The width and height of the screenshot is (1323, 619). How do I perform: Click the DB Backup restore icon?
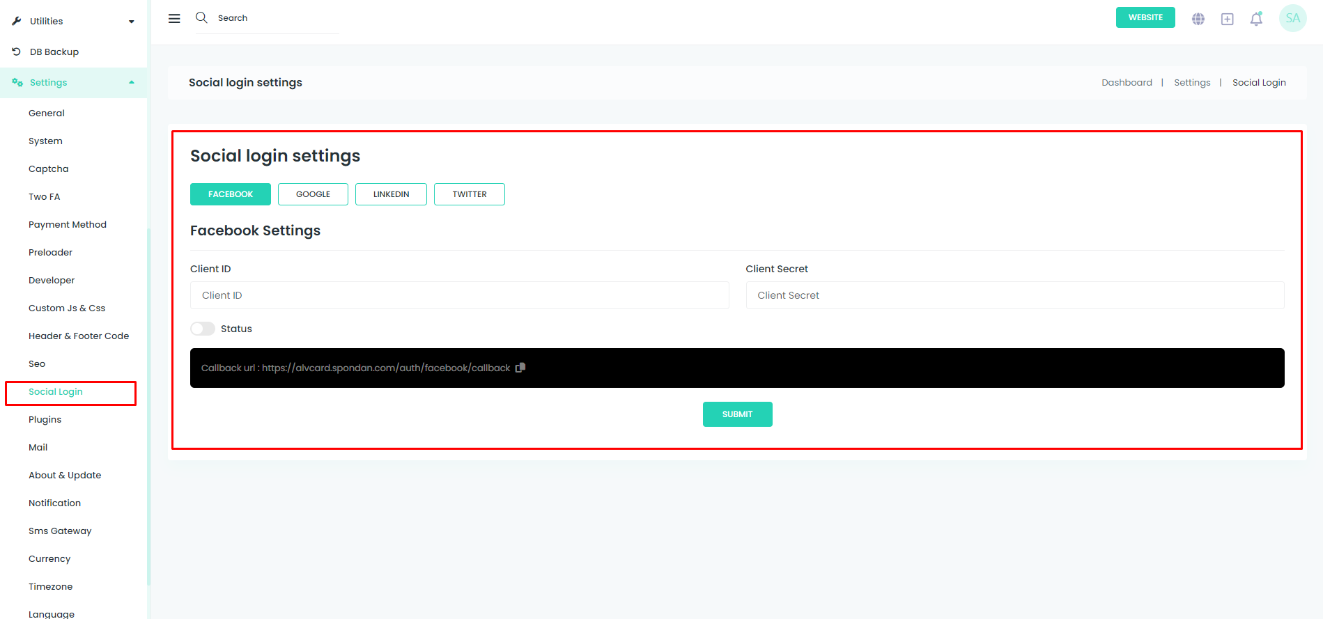coord(17,52)
